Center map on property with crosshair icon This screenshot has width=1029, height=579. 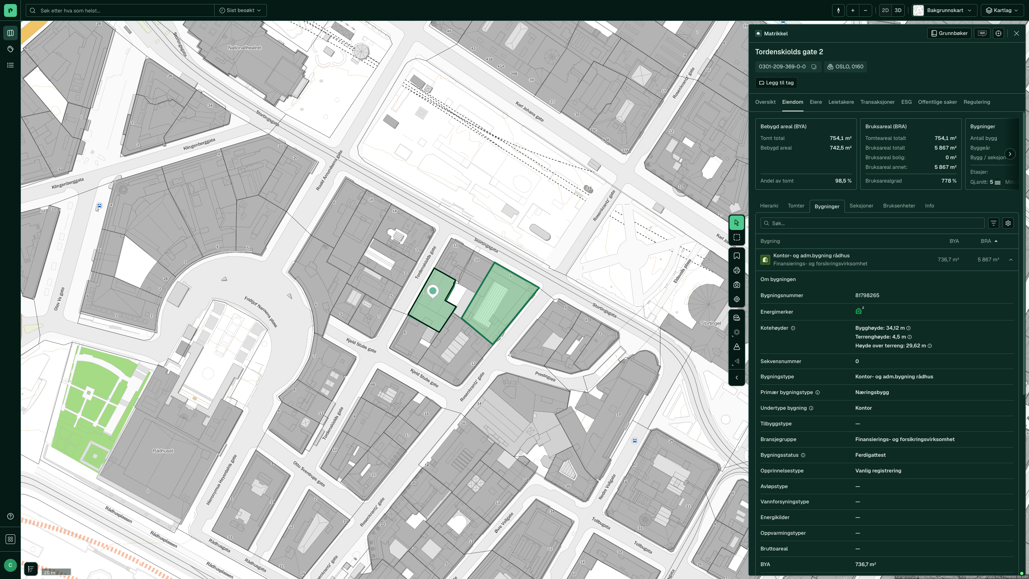point(998,33)
